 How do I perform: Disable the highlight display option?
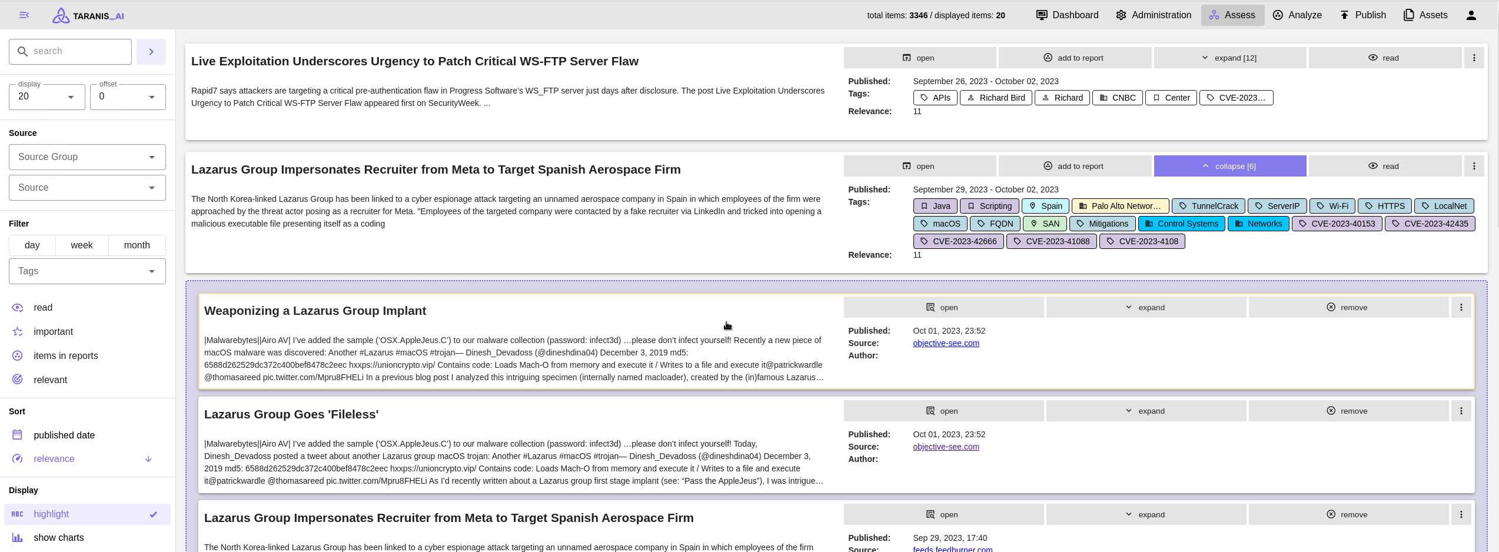coord(87,514)
